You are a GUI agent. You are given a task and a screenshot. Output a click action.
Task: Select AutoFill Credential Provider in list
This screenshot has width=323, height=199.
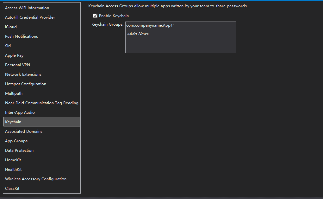(x=30, y=17)
